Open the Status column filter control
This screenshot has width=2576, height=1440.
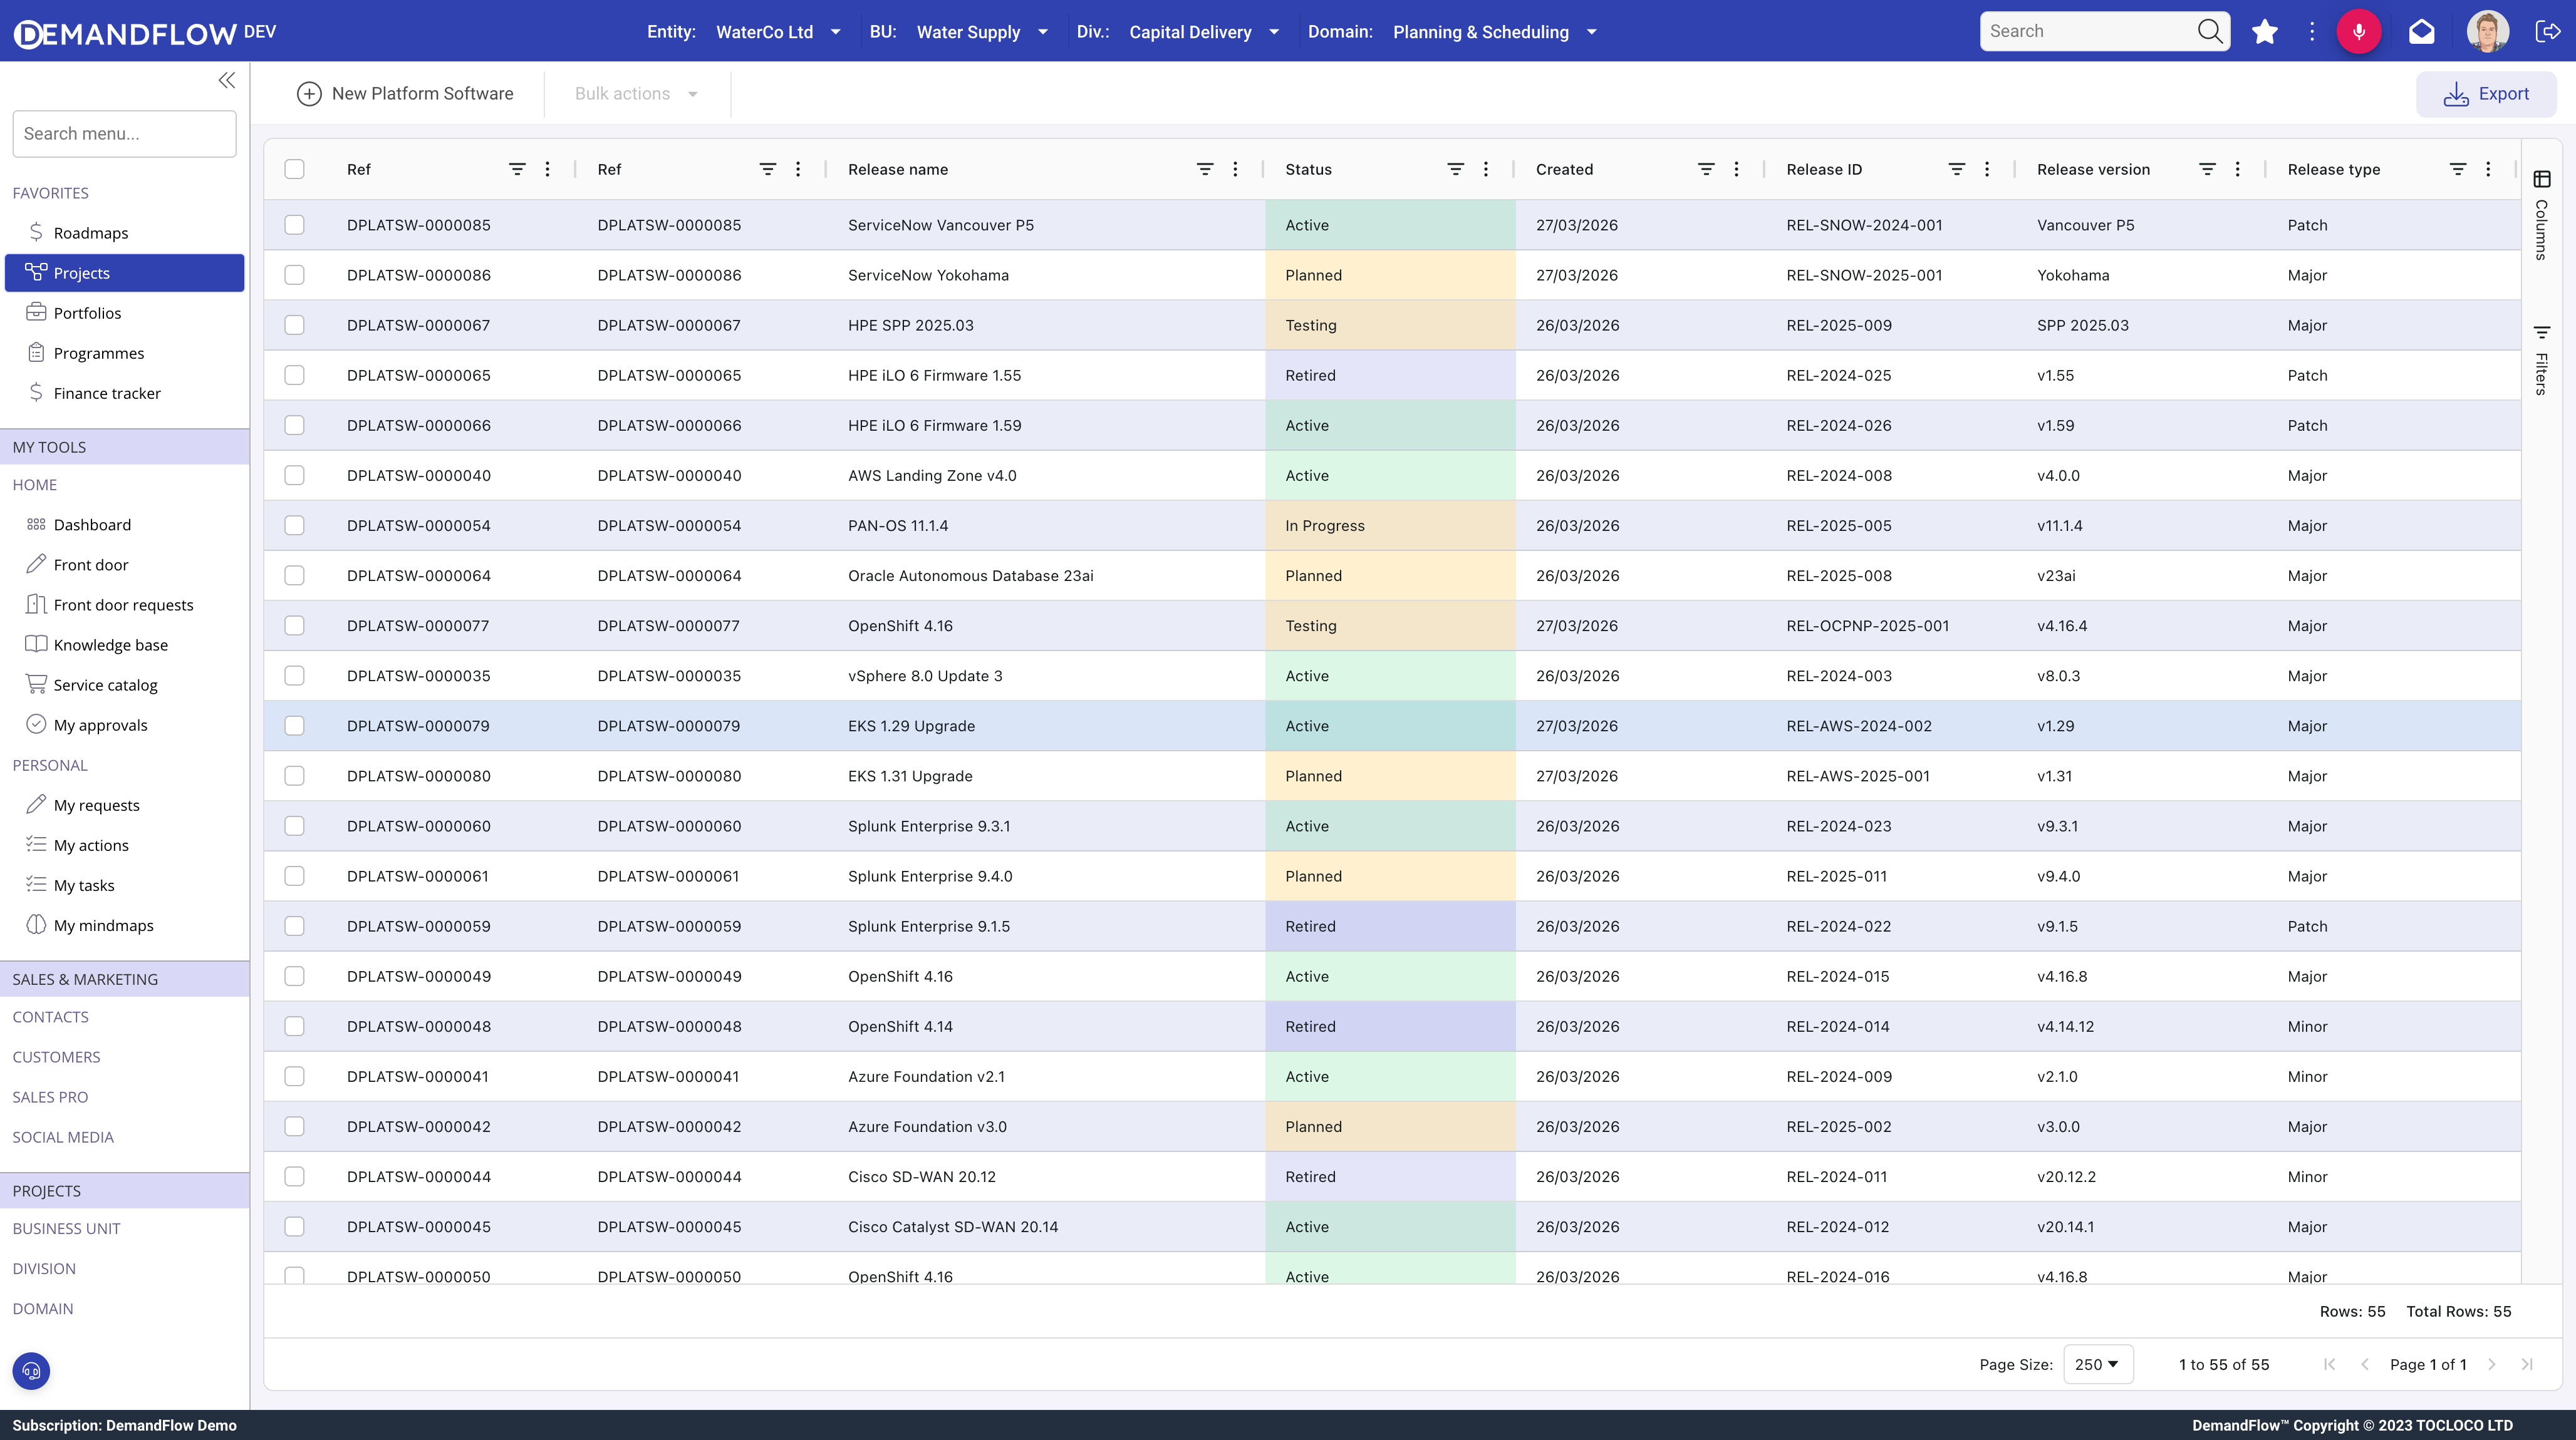pyautogui.click(x=1455, y=169)
